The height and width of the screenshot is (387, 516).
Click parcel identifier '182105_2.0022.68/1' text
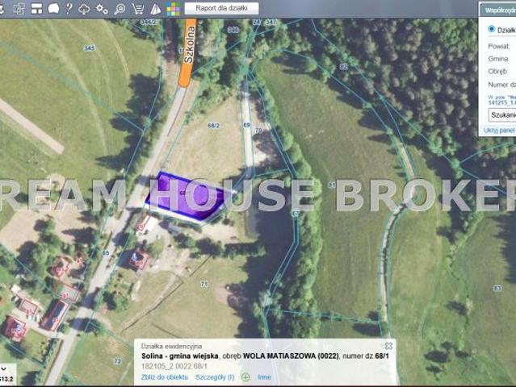point(174,366)
